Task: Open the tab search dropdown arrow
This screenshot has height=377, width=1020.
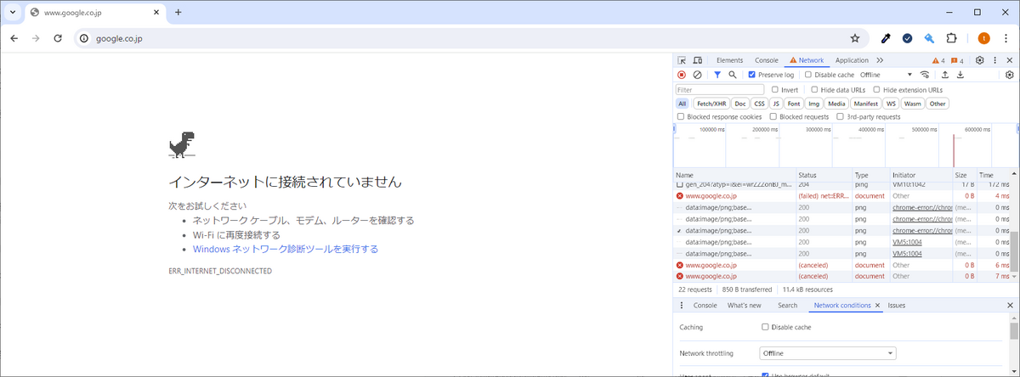Action: click(x=13, y=13)
